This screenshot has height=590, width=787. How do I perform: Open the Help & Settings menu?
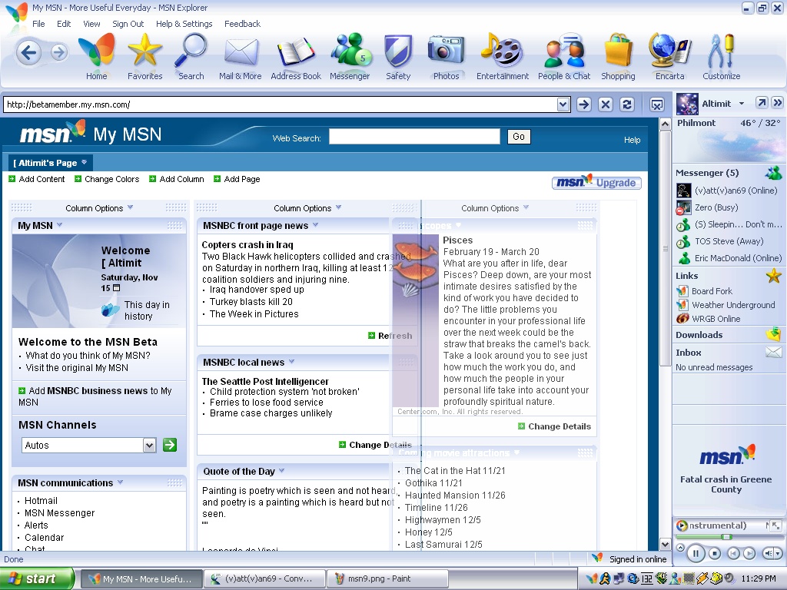184,24
